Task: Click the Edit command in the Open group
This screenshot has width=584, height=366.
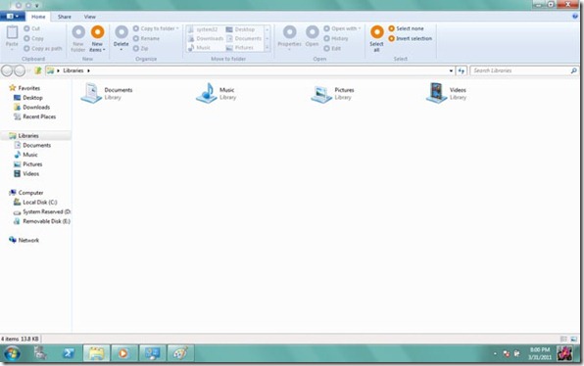Action: (x=332, y=48)
